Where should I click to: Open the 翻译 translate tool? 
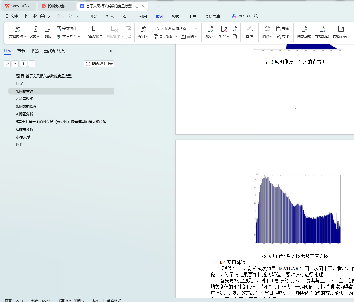tap(267, 32)
